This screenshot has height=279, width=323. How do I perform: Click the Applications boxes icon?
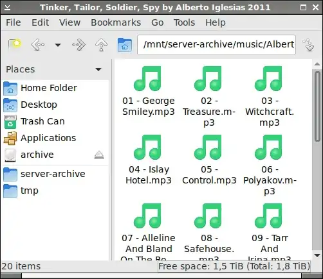(x=10, y=139)
